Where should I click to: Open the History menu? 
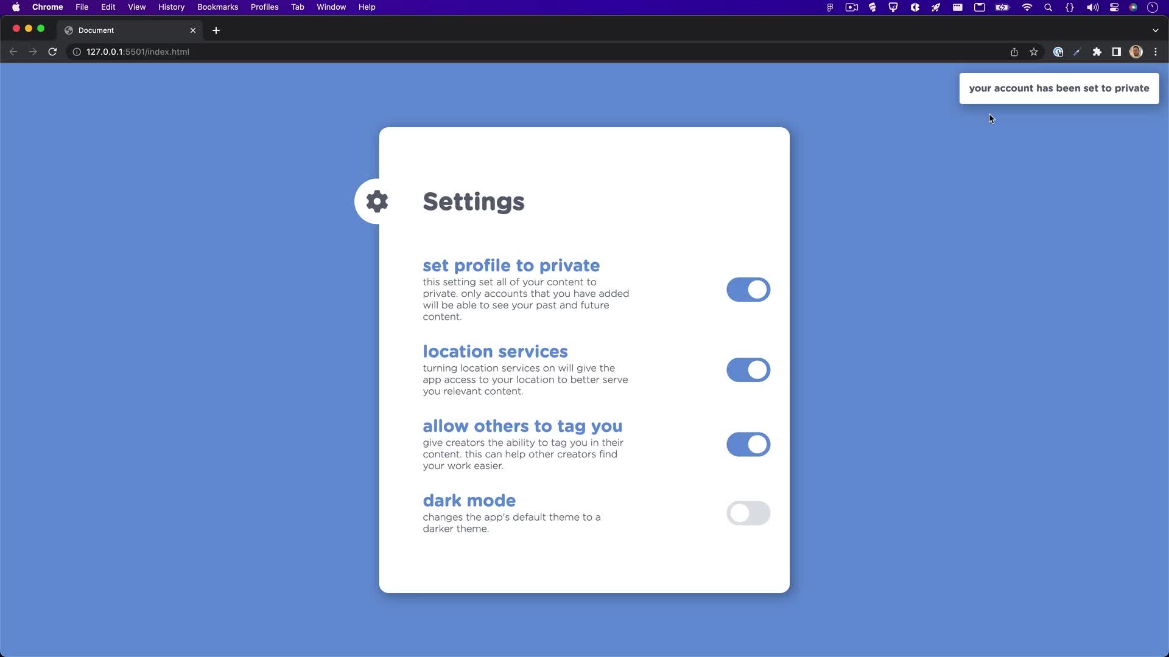click(x=171, y=7)
